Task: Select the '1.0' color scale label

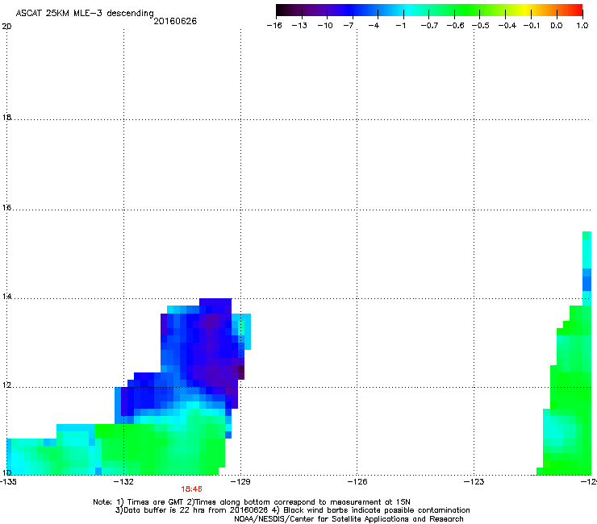Action: (x=582, y=26)
